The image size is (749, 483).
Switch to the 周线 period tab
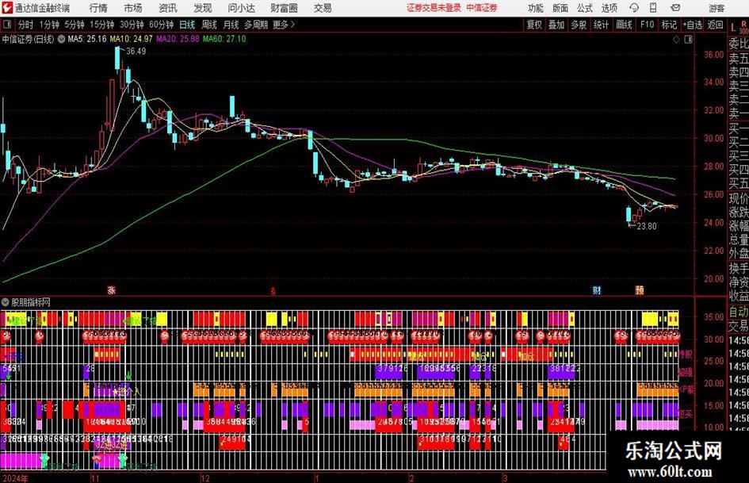(209, 25)
